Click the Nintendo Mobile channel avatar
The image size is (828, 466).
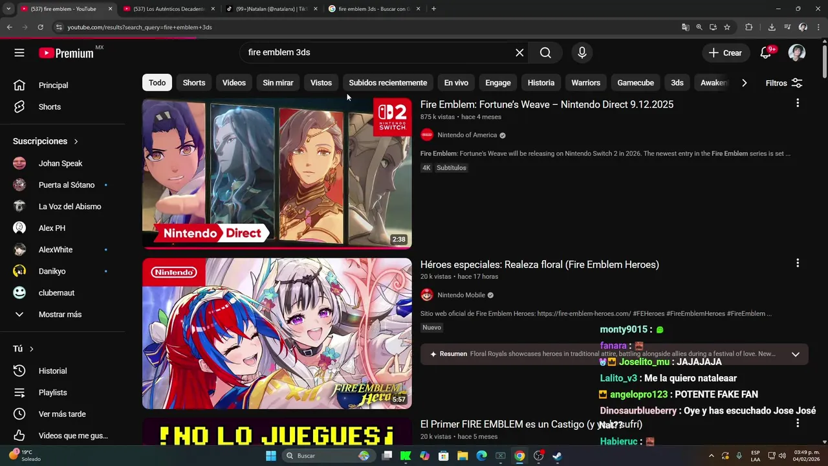coord(427,295)
